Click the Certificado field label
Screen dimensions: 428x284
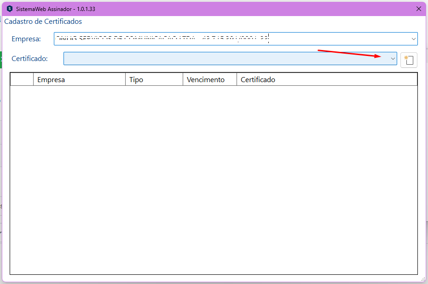point(29,59)
